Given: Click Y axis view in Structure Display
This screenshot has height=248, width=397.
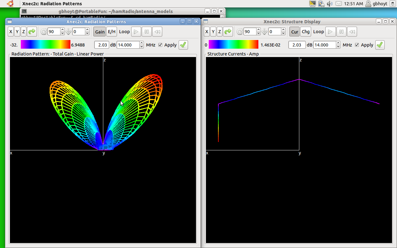Looking at the screenshot, I should tap(213, 32).
